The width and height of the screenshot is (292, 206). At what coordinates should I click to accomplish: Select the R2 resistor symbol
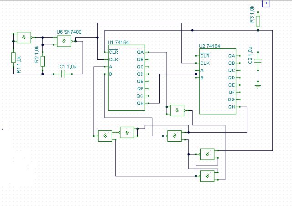click(x=42, y=61)
